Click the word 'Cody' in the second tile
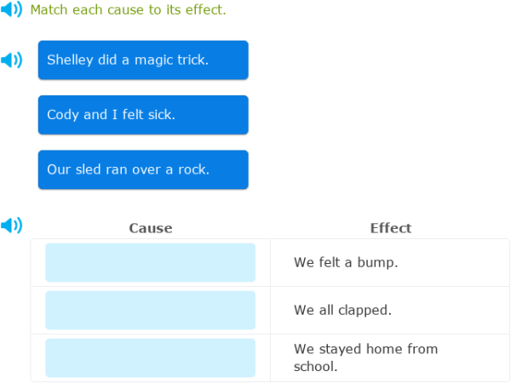Image resolution: width=511 pixels, height=383 pixels. click(x=63, y=115)
